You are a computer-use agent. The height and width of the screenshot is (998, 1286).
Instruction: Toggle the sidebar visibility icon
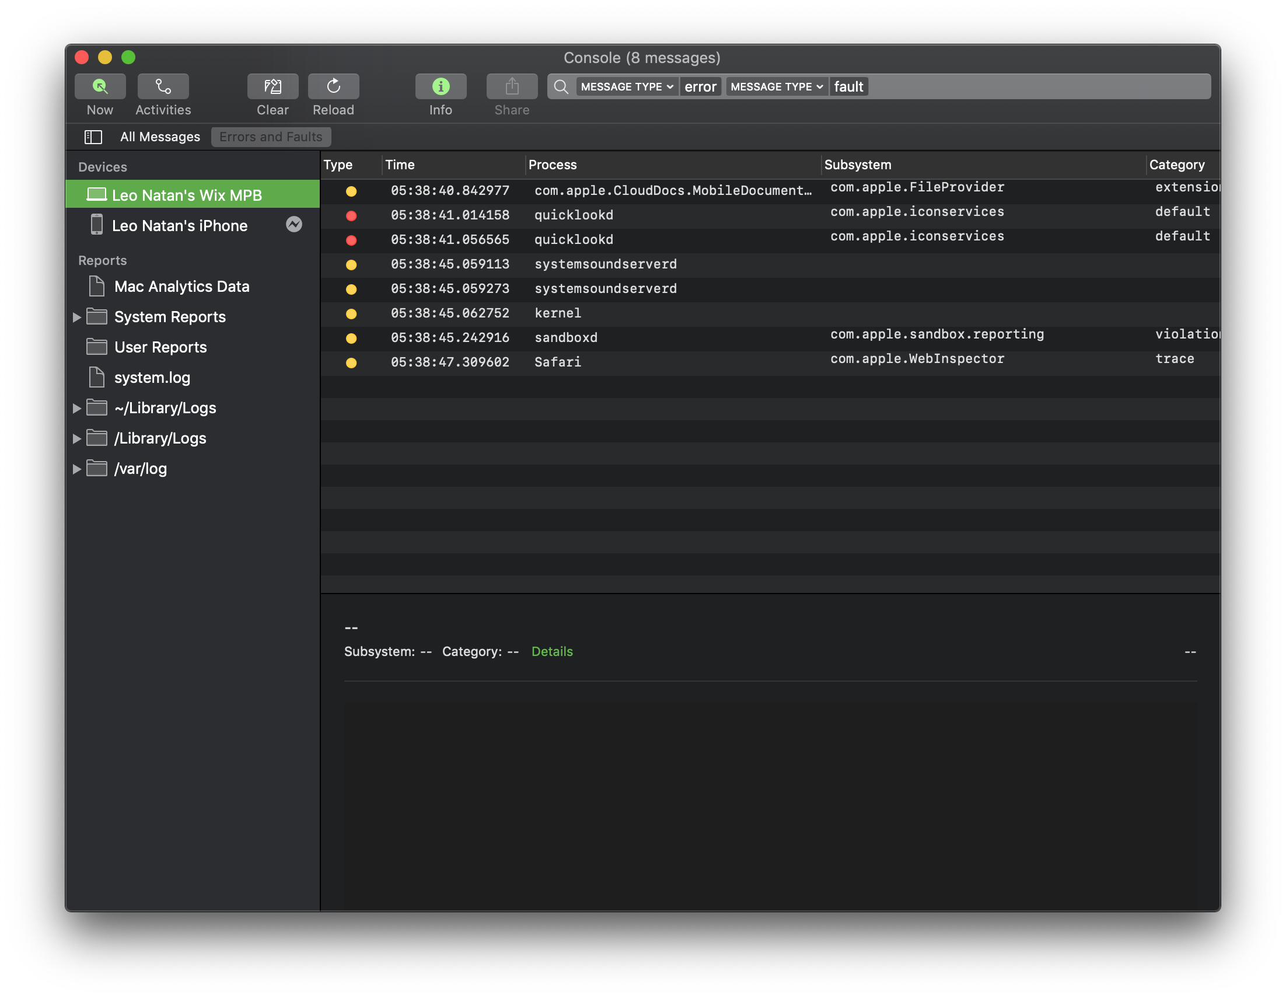point(93,137)
